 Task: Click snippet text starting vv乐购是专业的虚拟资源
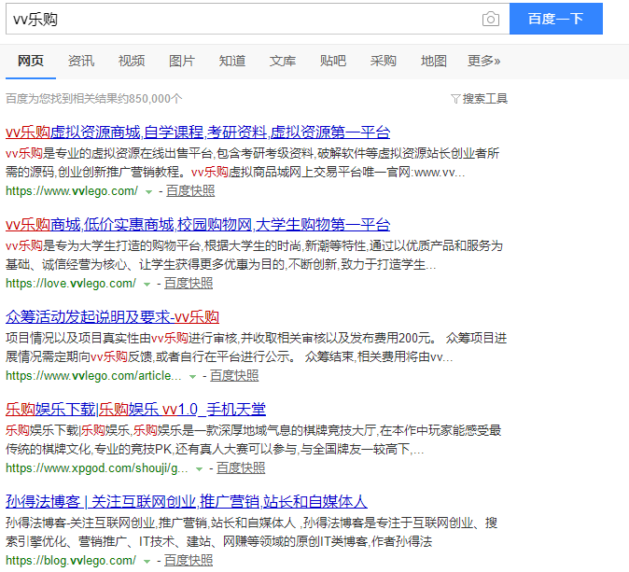pos(253,162)
